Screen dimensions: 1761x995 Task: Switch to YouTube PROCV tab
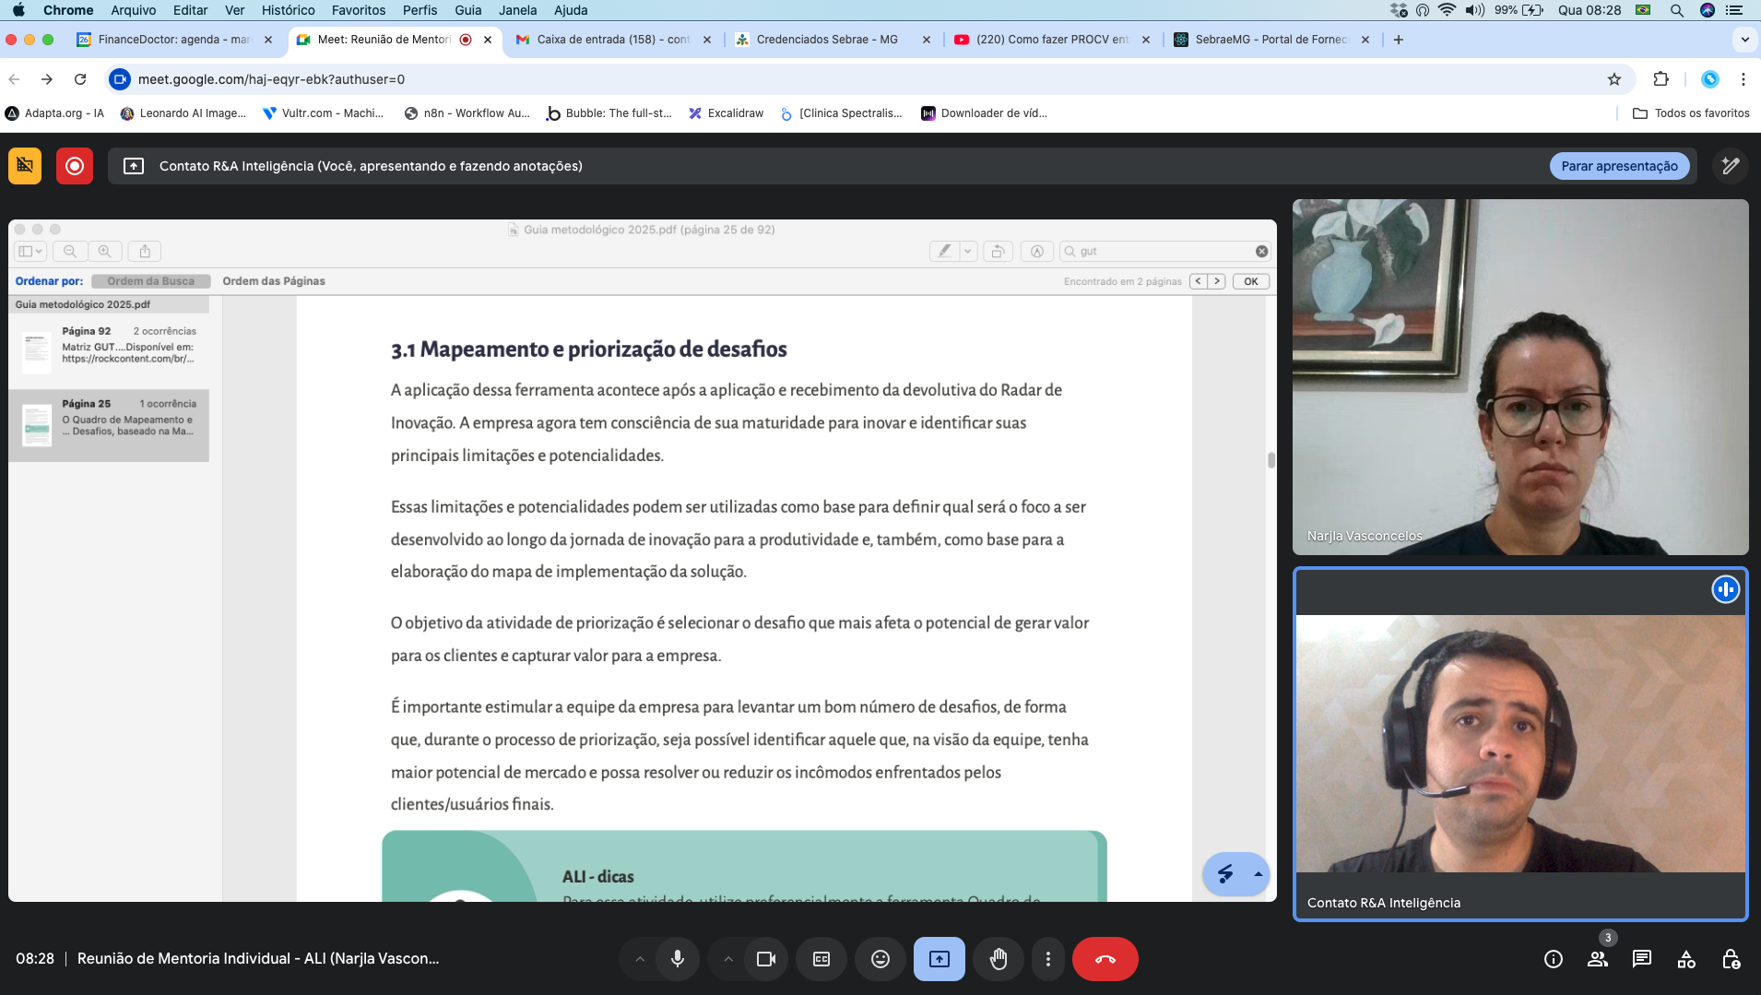click(x=1052, y=40)
